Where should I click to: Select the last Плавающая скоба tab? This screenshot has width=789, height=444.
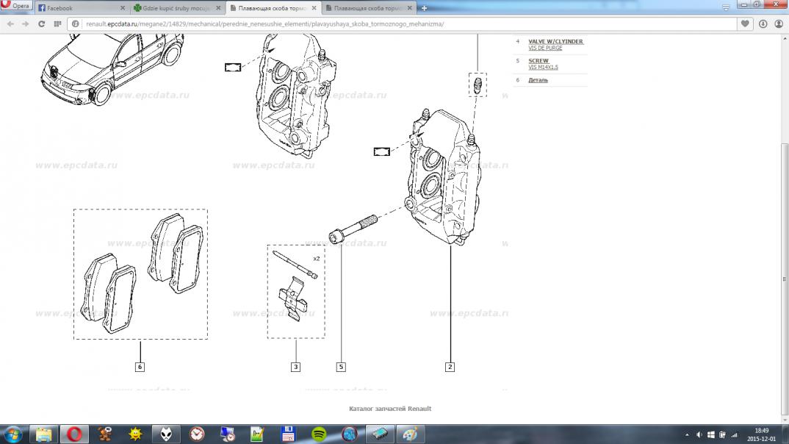click(369, 8)
